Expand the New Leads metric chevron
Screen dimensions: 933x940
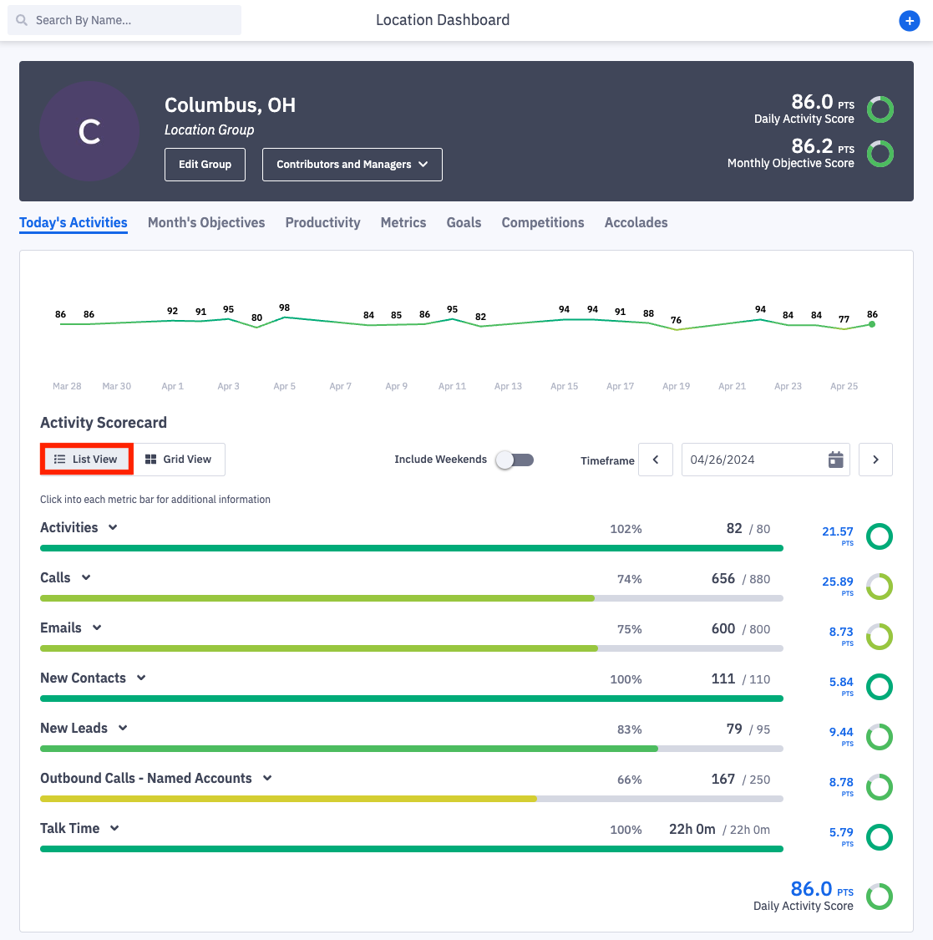pos(123,728)
